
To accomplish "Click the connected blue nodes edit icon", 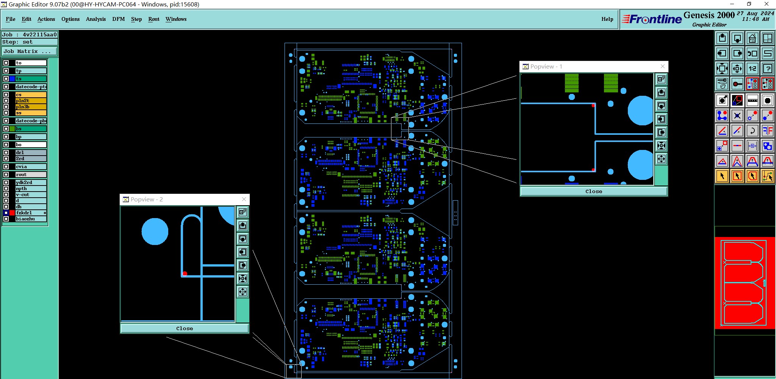I will [x=722, y=115].
